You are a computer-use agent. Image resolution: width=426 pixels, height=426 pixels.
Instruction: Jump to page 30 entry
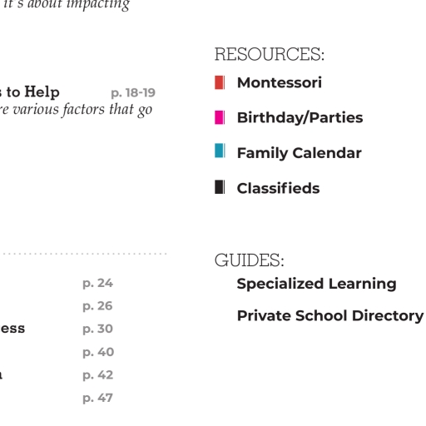(x=97, y=329)
